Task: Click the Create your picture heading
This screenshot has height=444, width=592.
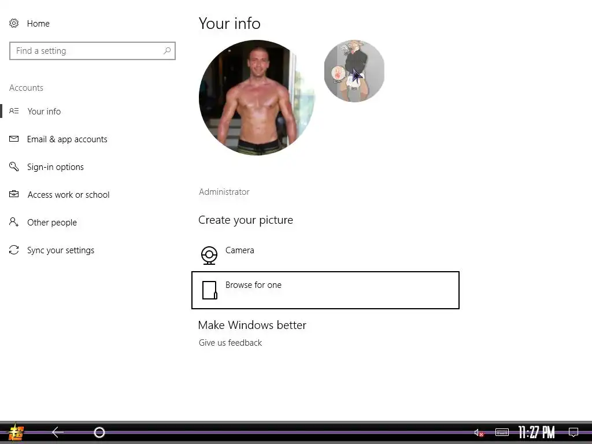Action: point(245,220)
